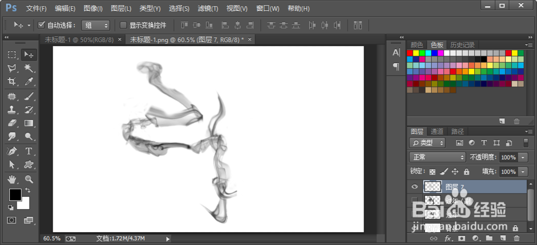
Task: Select the Rectangular Marquee tool
Action: click(12, 55)
